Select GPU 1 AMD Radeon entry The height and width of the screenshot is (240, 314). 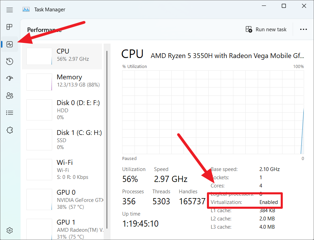tap(65, 227)
